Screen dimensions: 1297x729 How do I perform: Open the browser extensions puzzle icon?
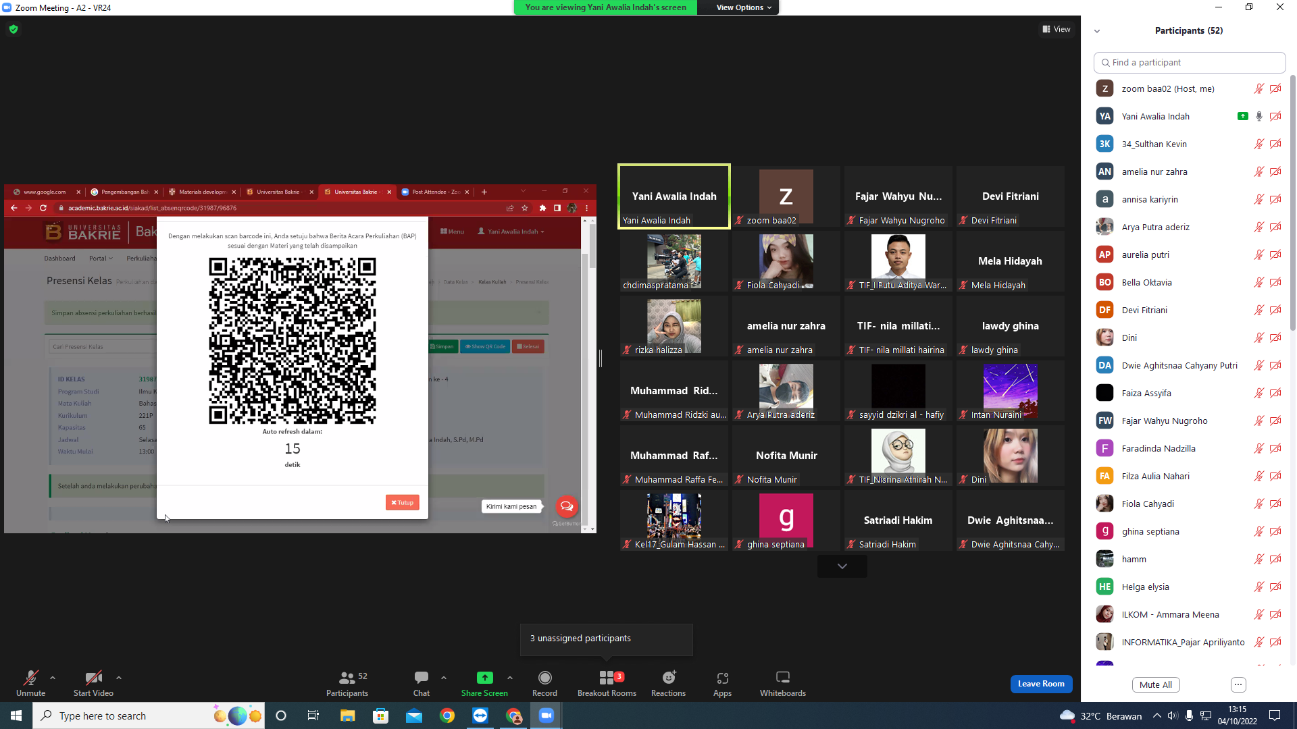point(542,208)
